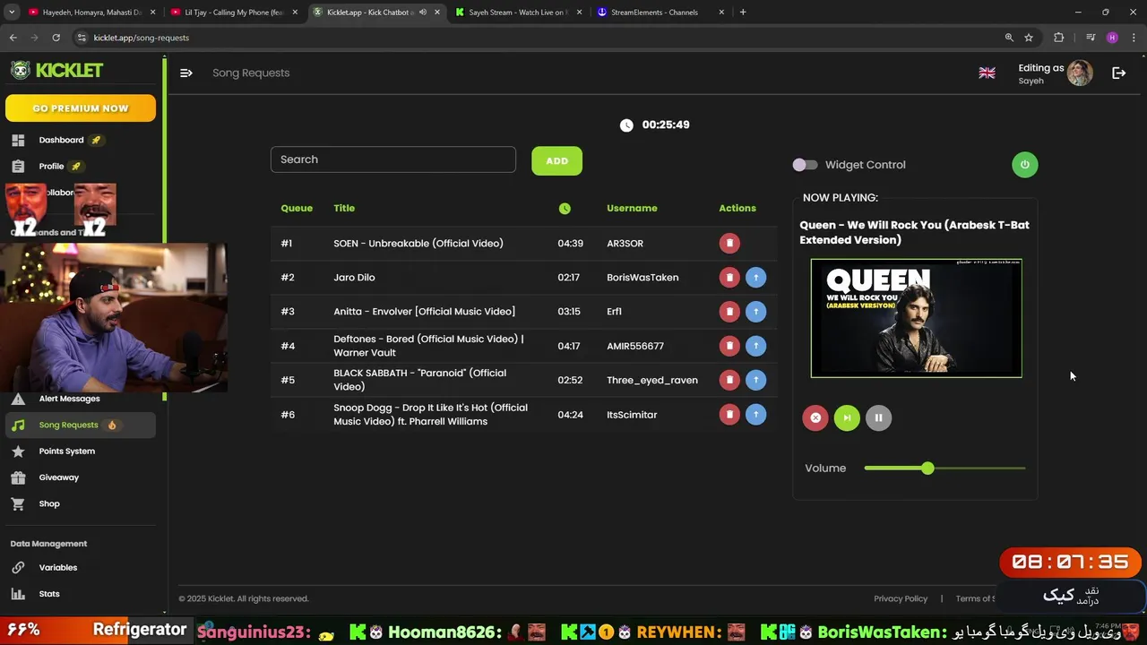The image size is (1147, 645).
Task: Change language via UK flag icon
Action: (x=987, y=73)
